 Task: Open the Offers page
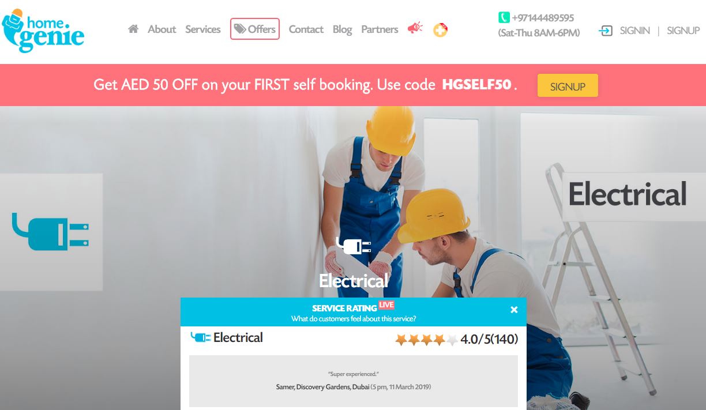tap(255, 29)
